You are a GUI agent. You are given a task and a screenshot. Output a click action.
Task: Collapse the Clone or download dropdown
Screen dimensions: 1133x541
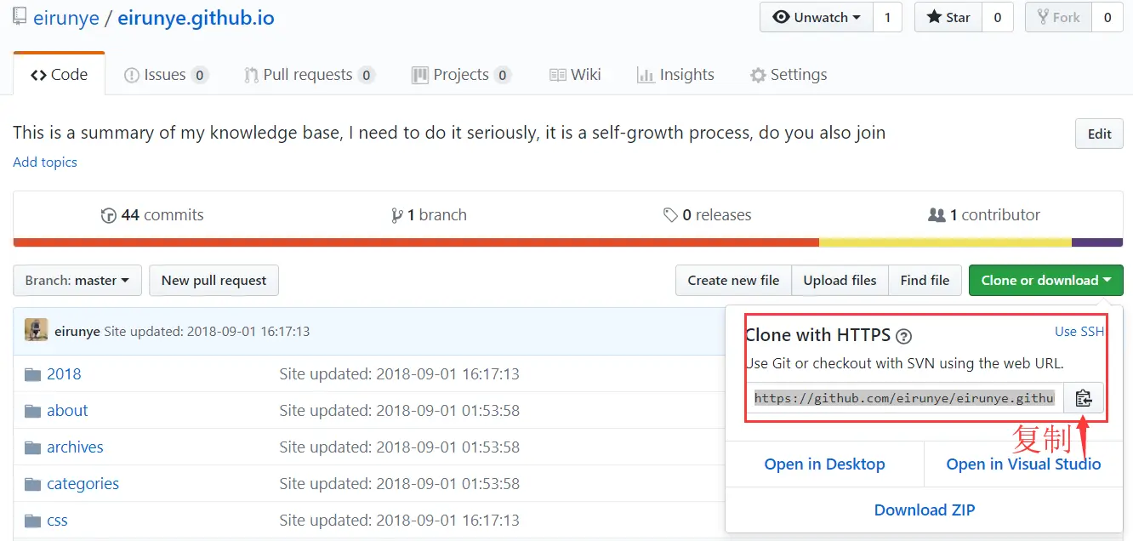click(1045, 280)
